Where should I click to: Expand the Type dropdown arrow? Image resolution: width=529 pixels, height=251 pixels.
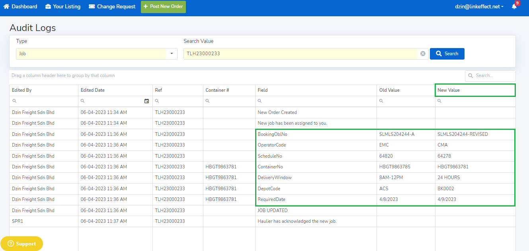coord(172,54)
